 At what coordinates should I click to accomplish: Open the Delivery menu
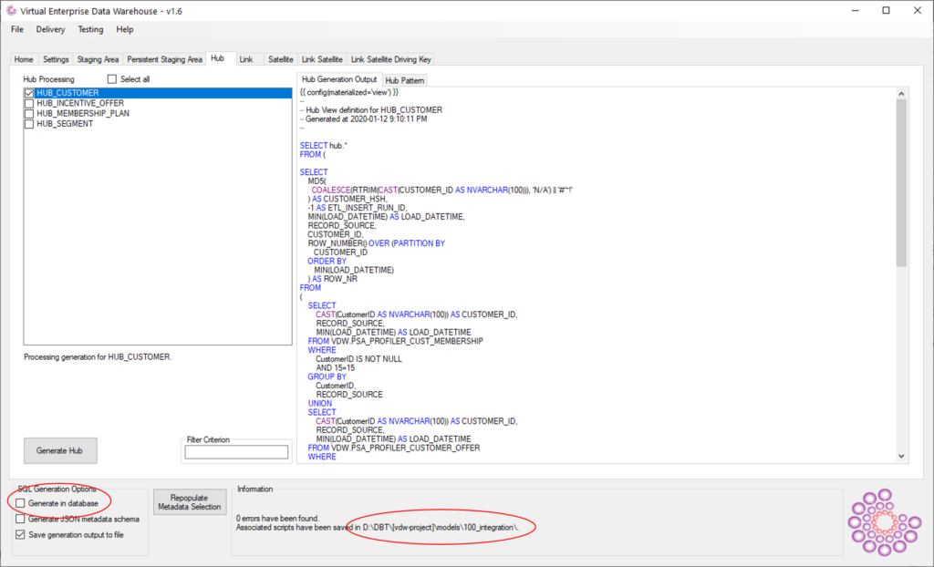coord(50,29)
